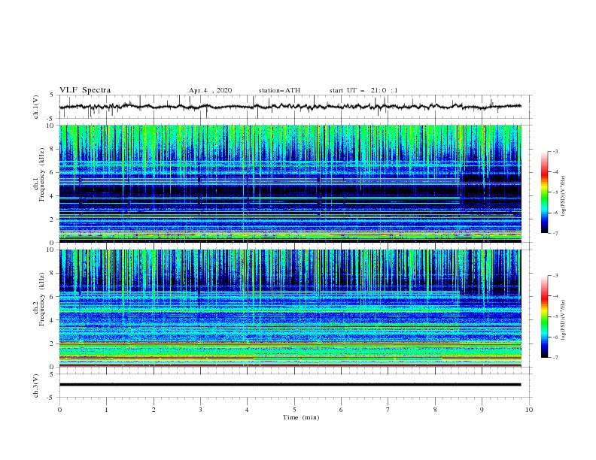Click time axis tick label "2"
596x460 pixels.
click(x=154, y=410)
